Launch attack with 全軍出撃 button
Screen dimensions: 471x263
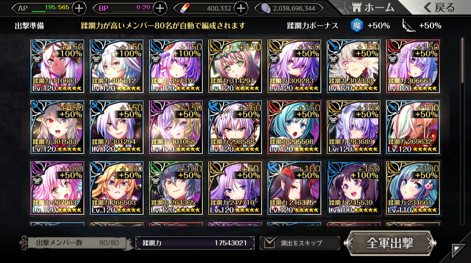pyautogui.click(x=390, y=243)
